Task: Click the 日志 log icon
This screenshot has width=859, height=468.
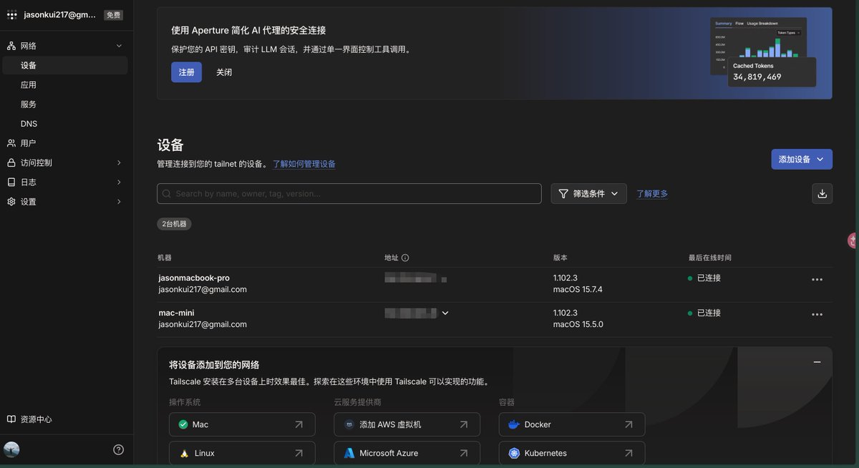Action: point(11,182)
